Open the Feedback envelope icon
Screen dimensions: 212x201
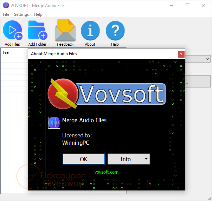click(x=65, y=30)
